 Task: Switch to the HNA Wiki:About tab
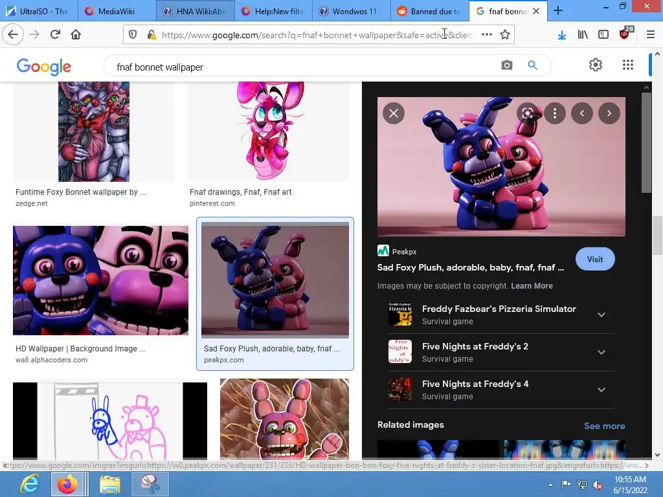pos(194,11)
